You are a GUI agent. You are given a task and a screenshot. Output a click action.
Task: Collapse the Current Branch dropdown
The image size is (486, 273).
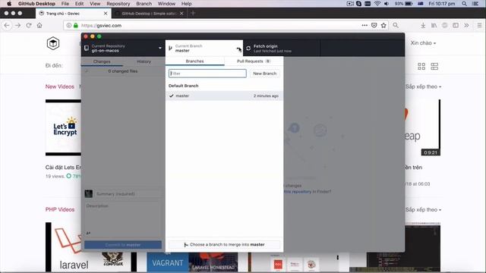click(204, 48)
